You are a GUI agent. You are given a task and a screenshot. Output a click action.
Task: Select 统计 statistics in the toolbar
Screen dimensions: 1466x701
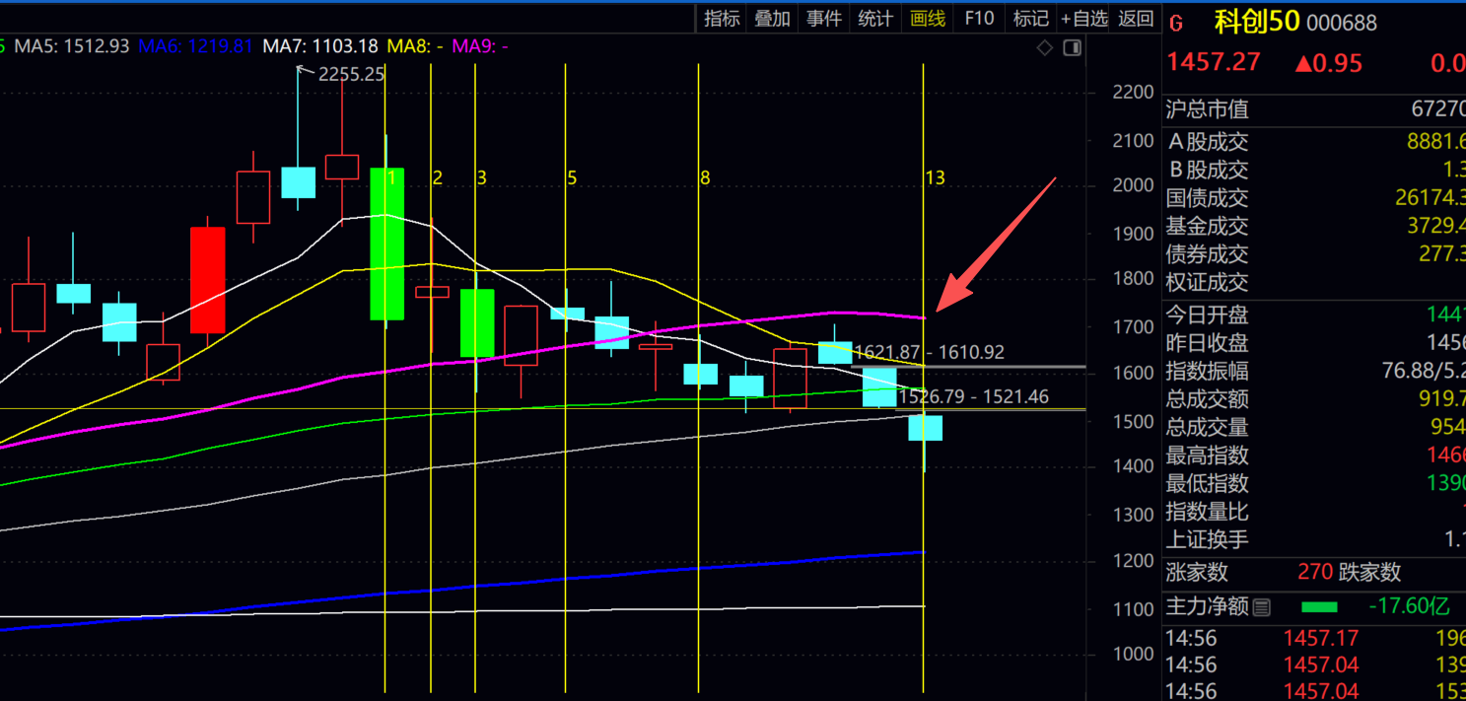click(875, 18)
